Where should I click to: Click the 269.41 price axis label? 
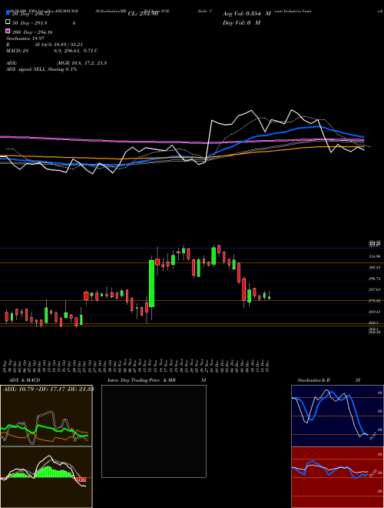[374, 312]
